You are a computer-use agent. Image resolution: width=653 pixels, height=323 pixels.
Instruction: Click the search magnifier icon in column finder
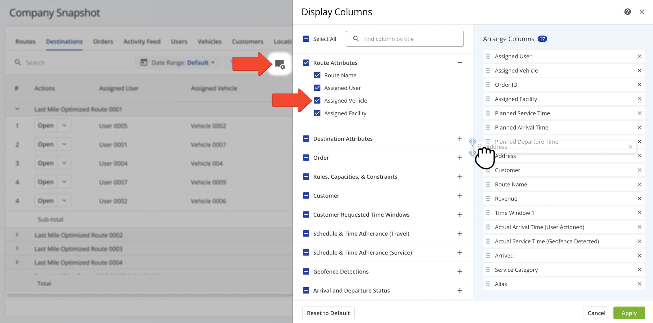(356, 39)
